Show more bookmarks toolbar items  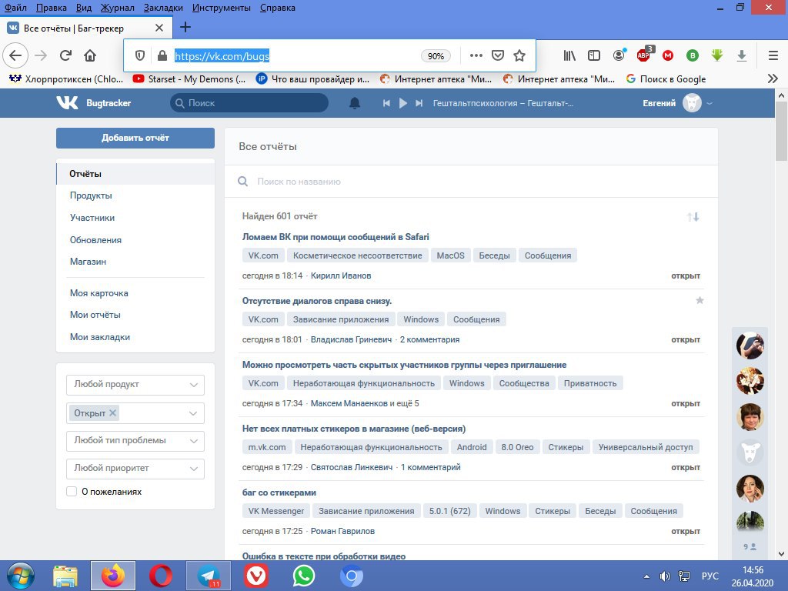click(773, 78)
